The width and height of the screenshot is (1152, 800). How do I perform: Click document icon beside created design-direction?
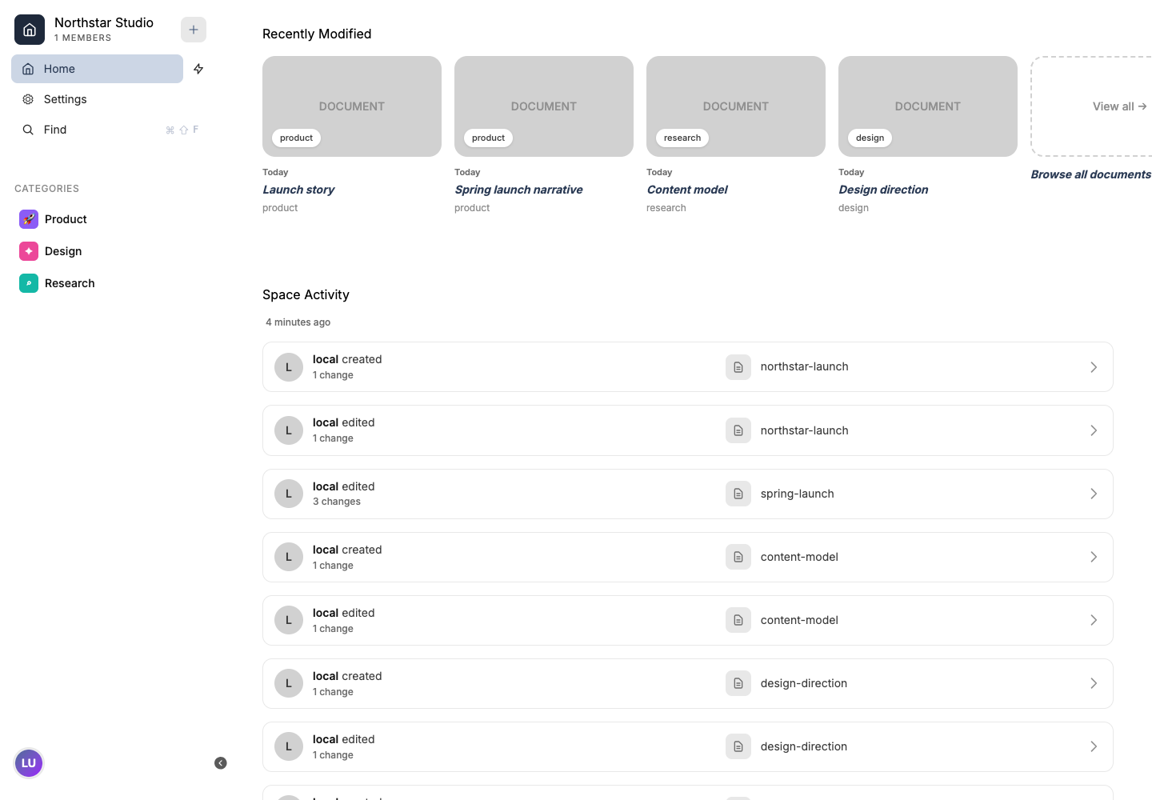tap(738, 683)
